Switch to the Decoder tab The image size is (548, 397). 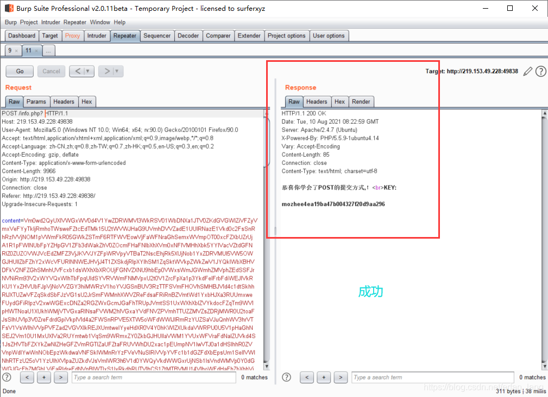coord(188,36)
